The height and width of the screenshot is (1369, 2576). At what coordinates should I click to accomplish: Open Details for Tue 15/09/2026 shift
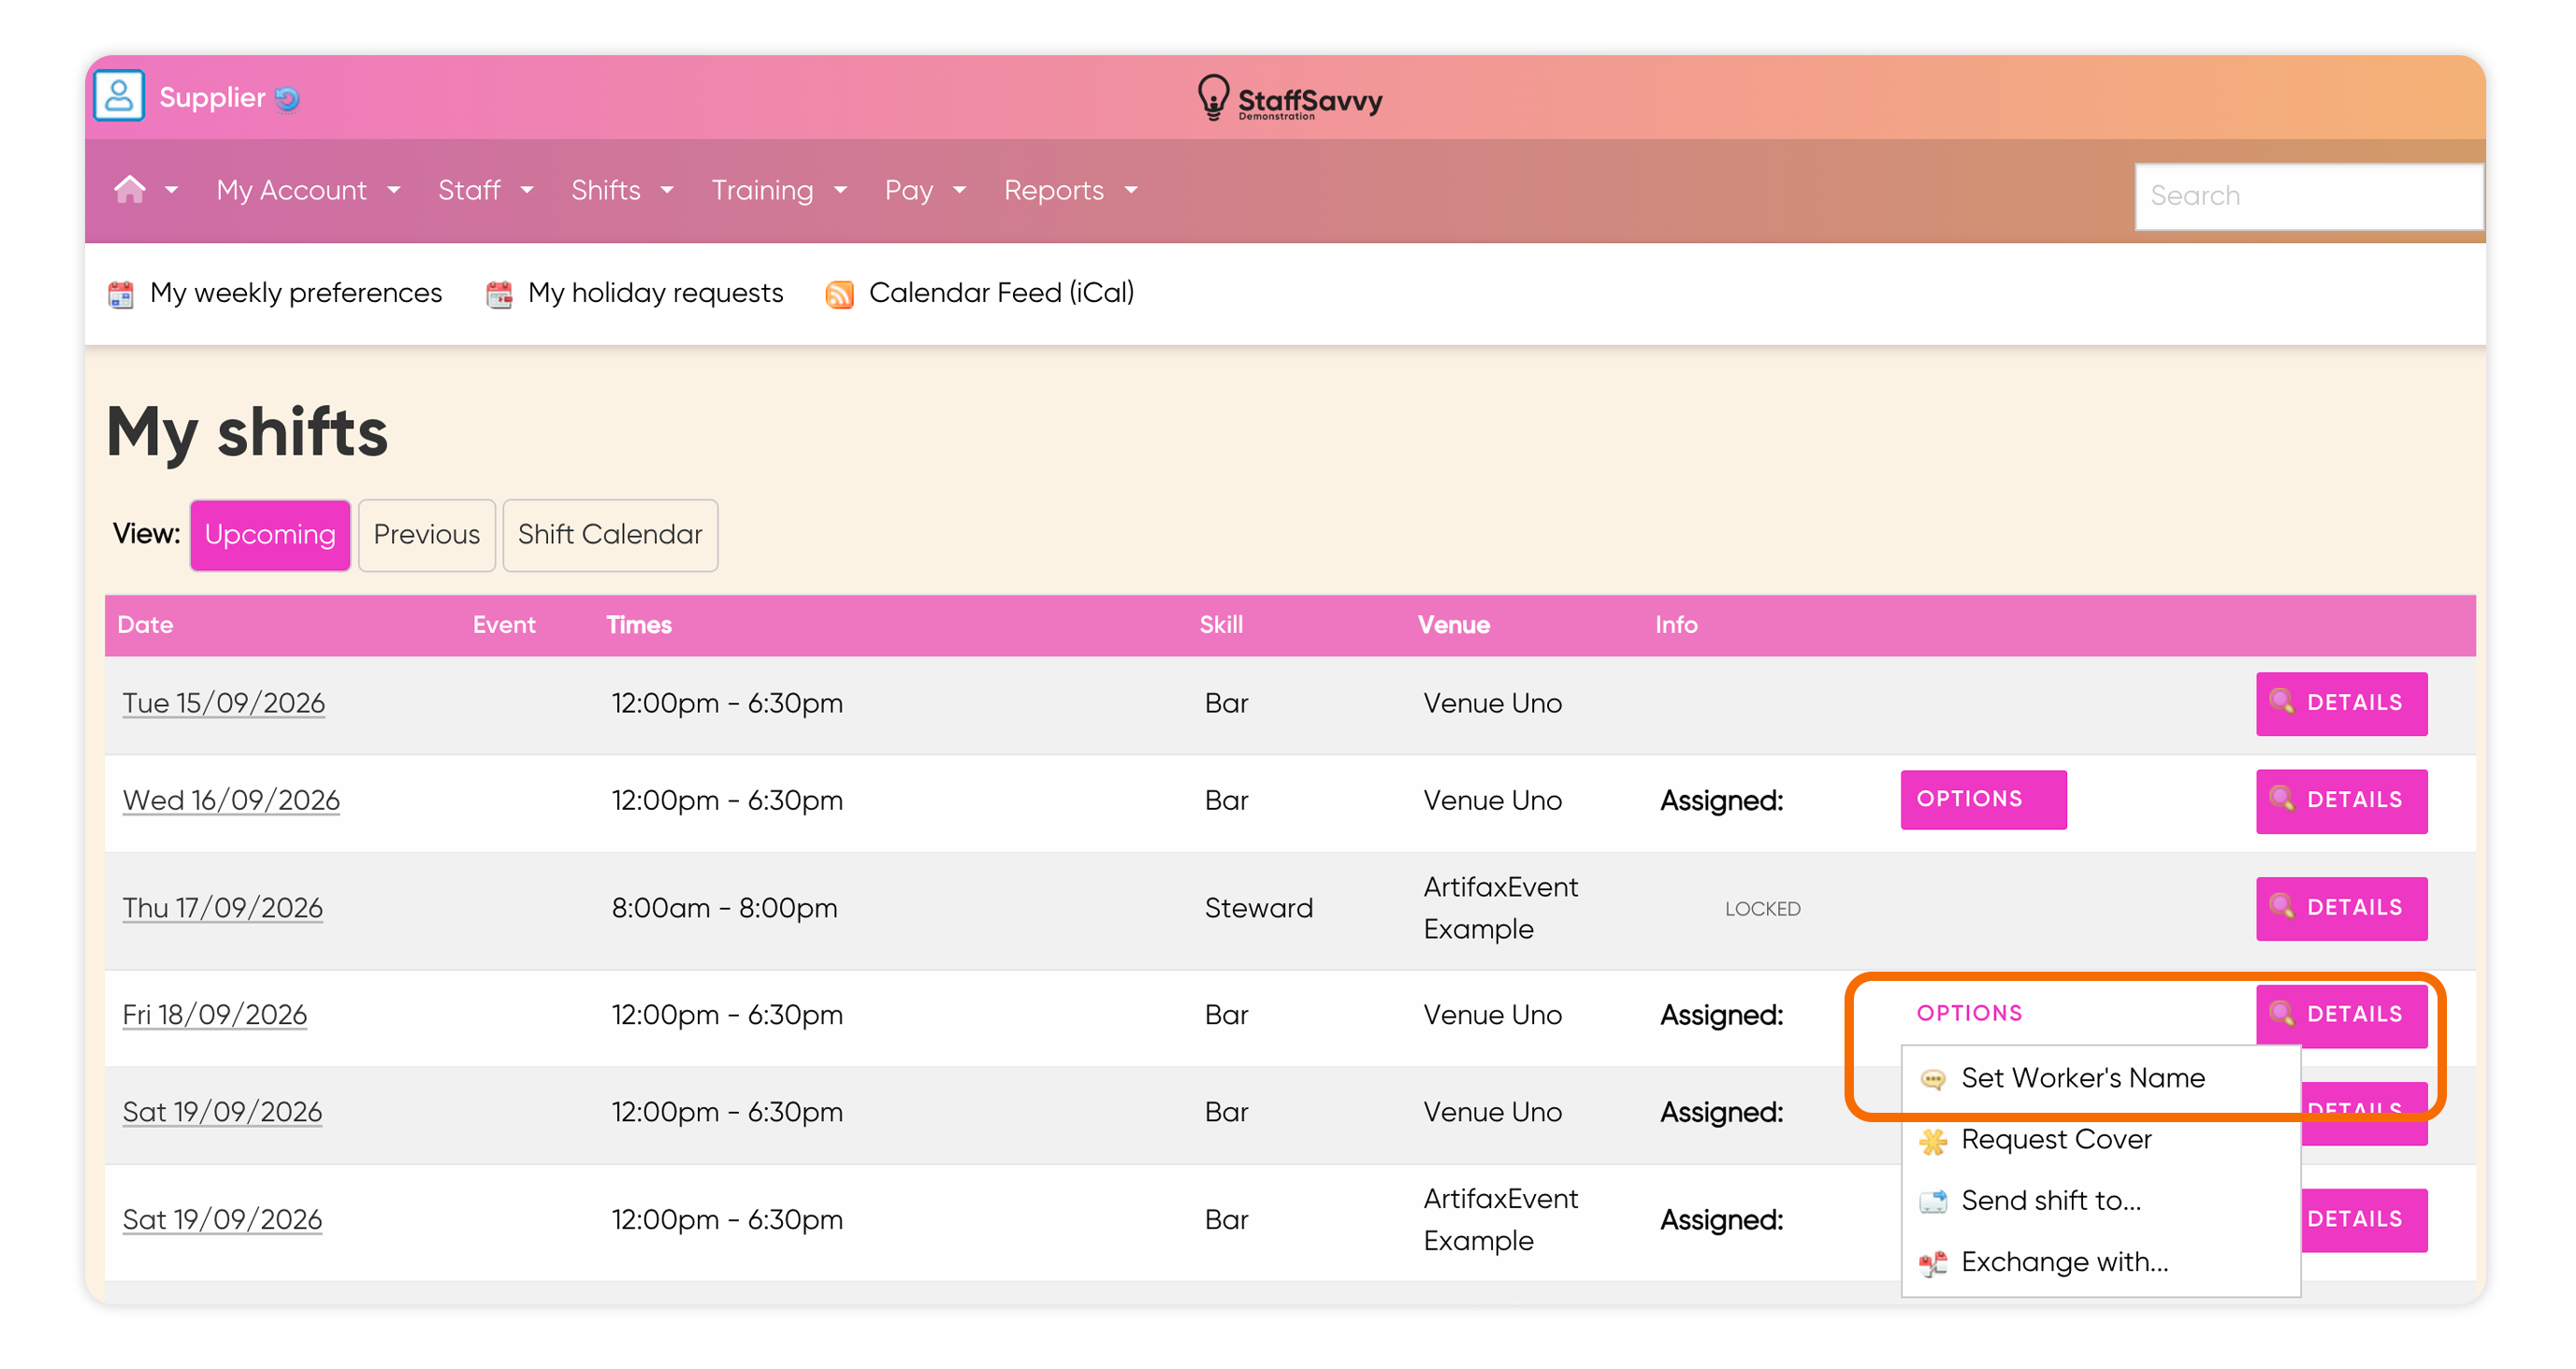[x=2341, y=703]
